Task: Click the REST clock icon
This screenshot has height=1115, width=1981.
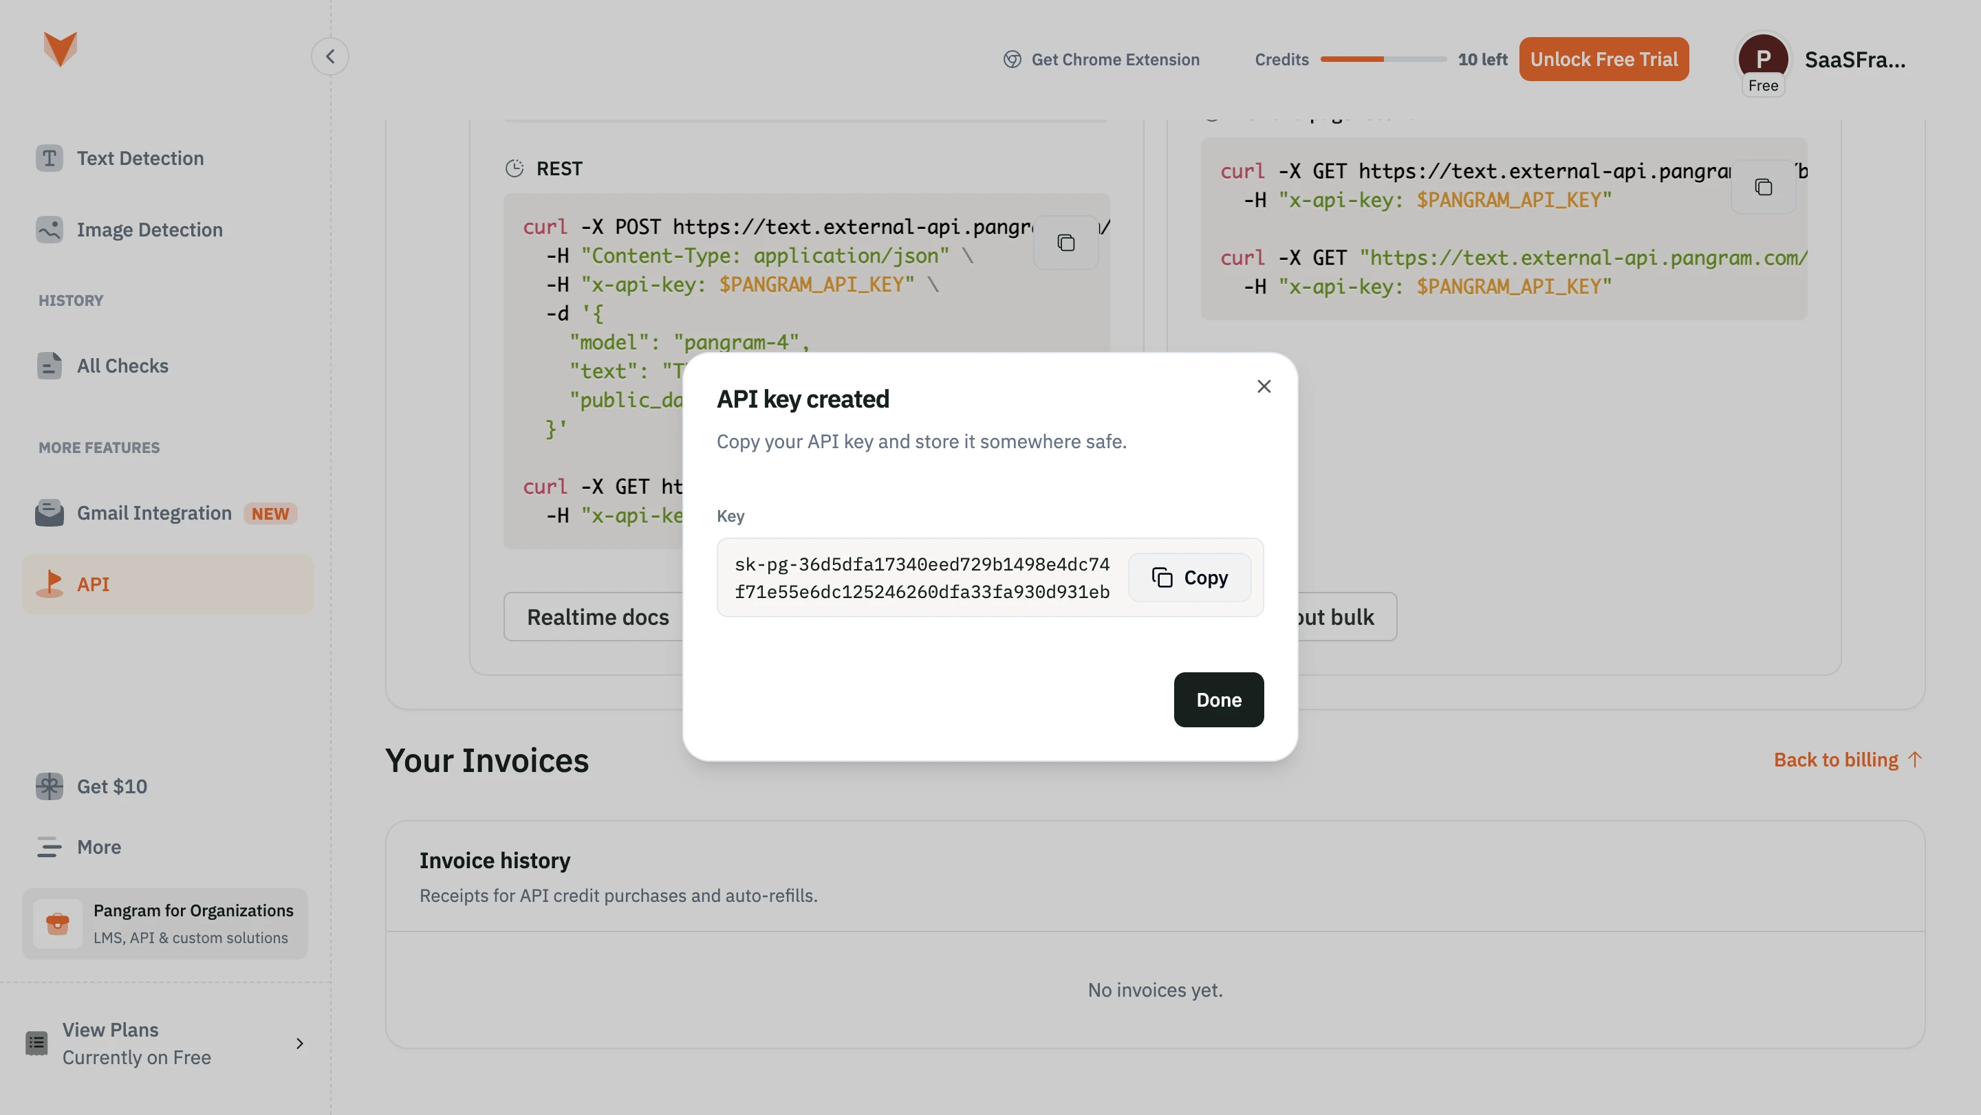Action: point(515,168)
